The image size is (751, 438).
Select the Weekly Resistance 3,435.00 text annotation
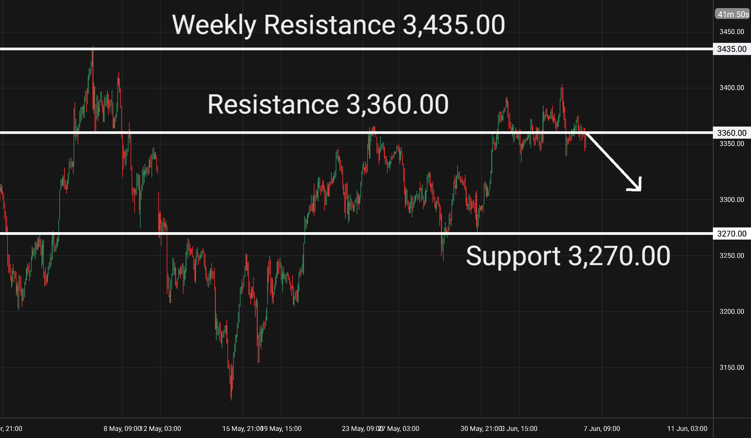tap(338, 25)
